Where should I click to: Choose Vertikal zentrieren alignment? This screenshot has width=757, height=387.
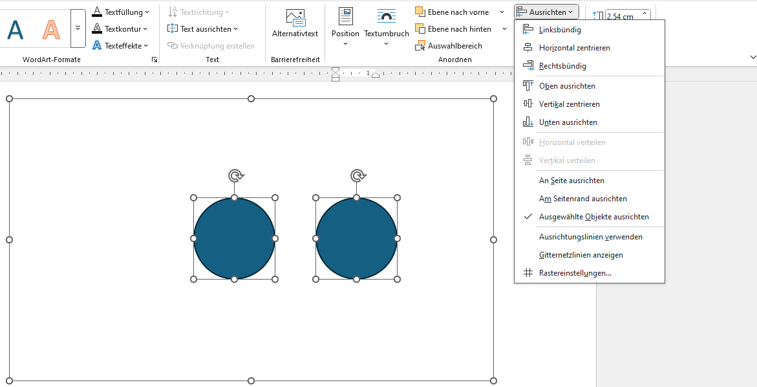pos(589,104)
